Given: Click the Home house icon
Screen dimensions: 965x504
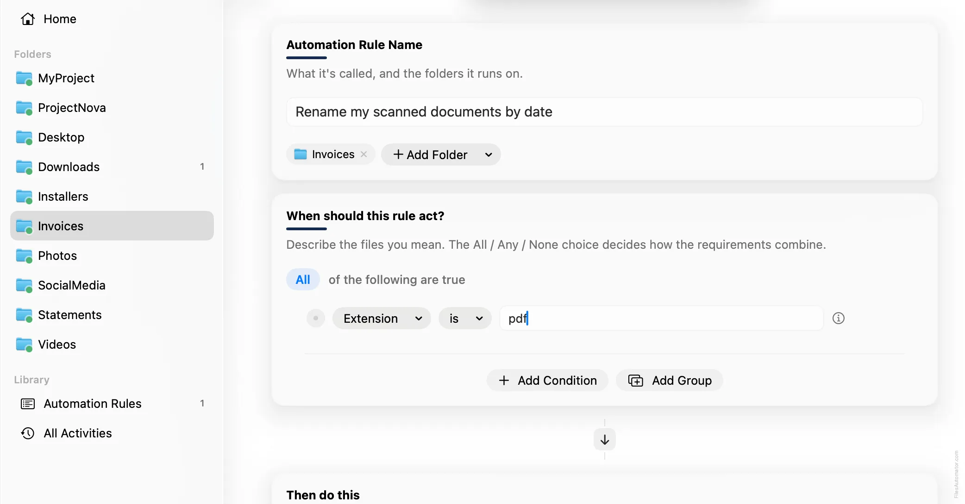Looking at the screenshot, I should point(28,19).
